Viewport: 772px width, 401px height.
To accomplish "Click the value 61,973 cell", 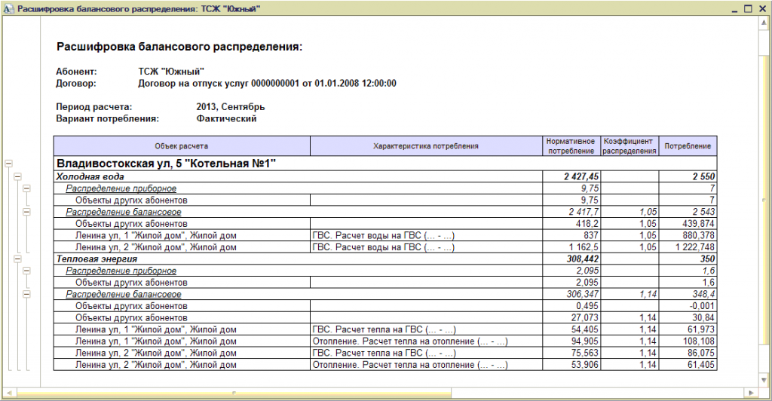I will 688,329.
